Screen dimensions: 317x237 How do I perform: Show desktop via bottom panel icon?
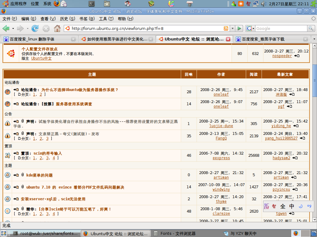(x=3, y=233)
